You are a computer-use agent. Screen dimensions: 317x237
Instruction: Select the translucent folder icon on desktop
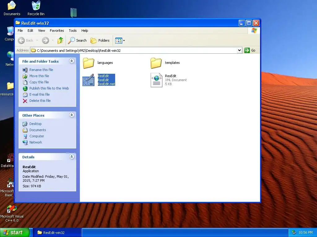(73, 12)
